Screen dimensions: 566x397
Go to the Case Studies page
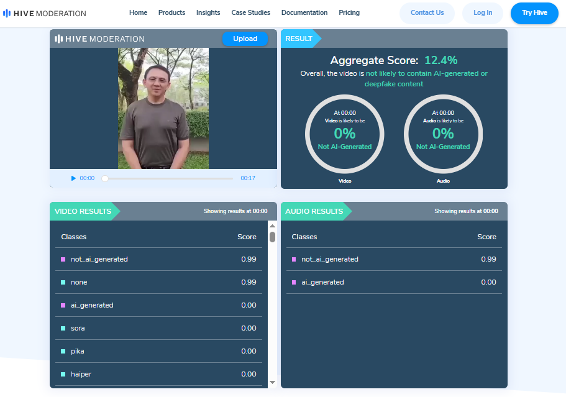(250, 12)
